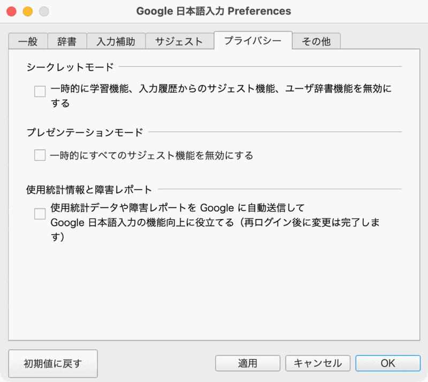
Task: Click the 使用統計情報と障害レポート heading
Action: tap(89, 190)
